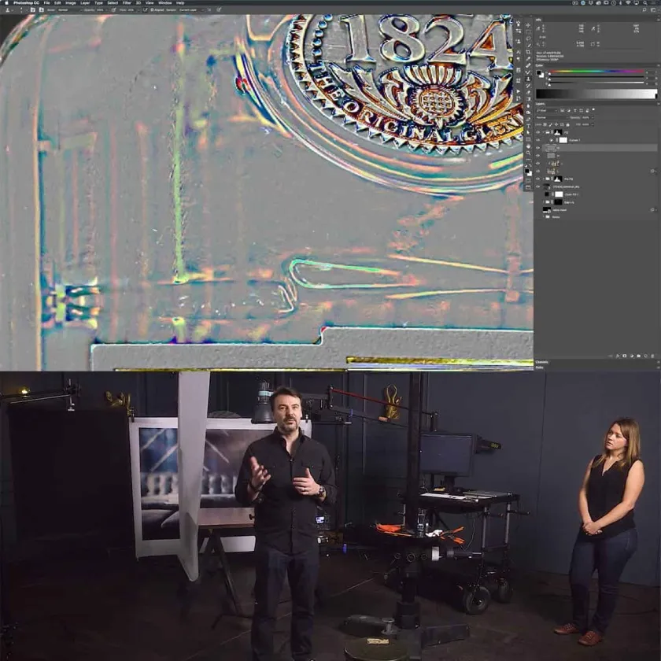Expand the Pre FS layer group
The height and width of the screenshot is (661, 661).
(545, 179)
